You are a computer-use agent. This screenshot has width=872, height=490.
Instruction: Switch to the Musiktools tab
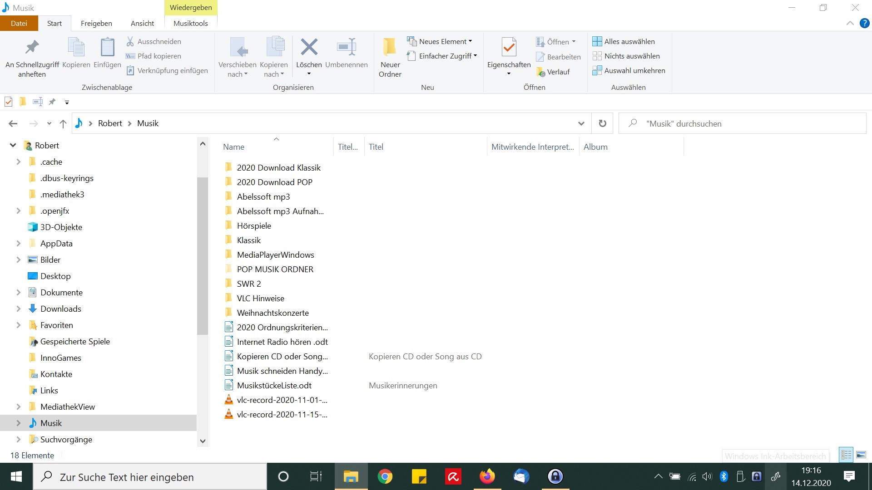coord(191,23)
